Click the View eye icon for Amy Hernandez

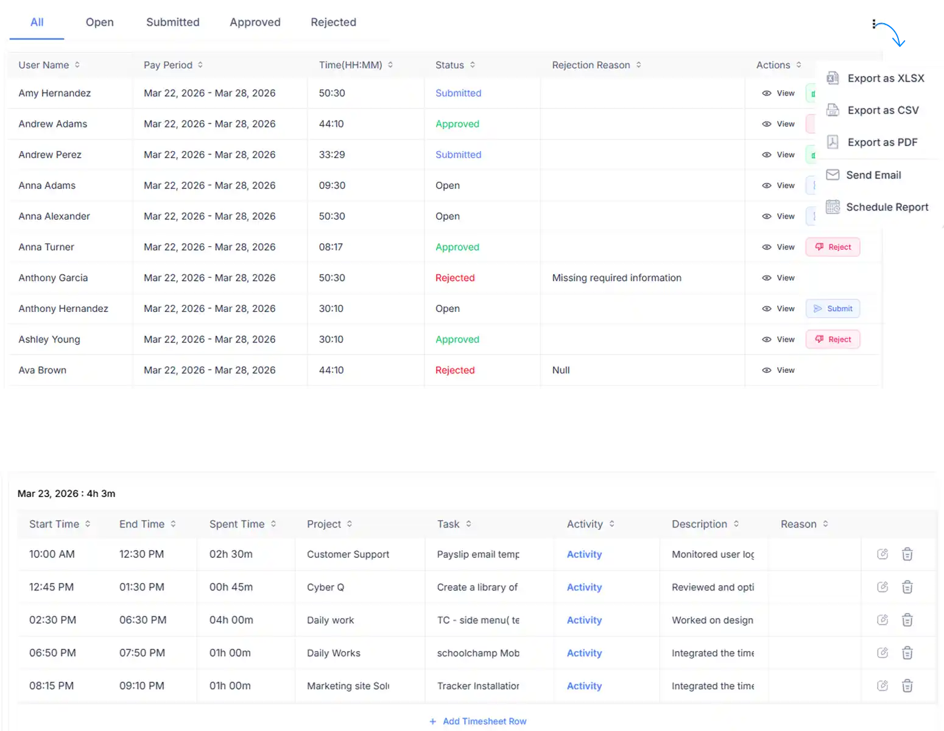pos(767,93)
